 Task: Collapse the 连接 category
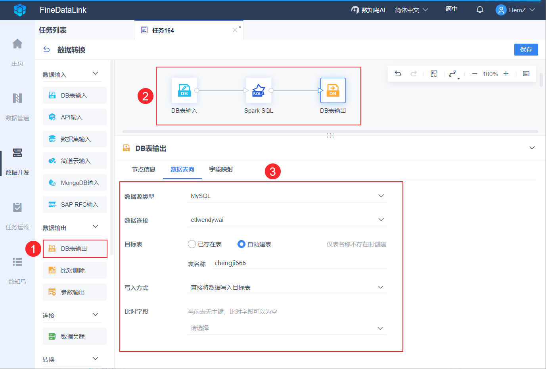(95, 315)
